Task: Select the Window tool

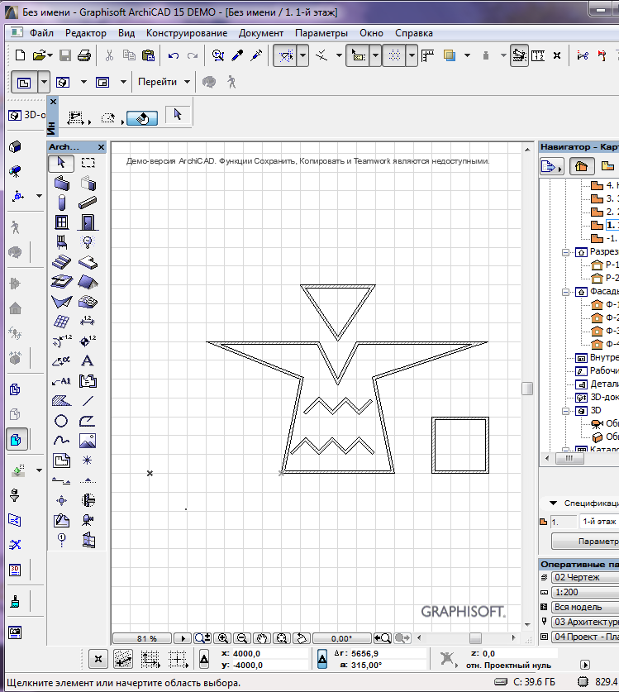Action: point(61,222)
